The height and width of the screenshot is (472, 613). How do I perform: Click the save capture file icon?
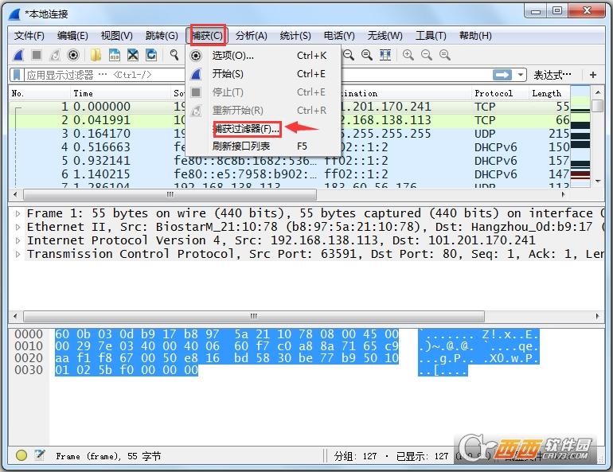coord(114,55)
